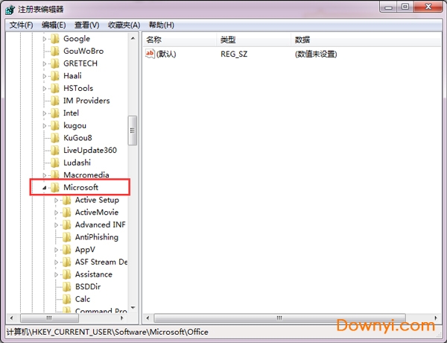
Task: Select the Command Pro key label
Action: pyautogui.click(x=101, y=310)
